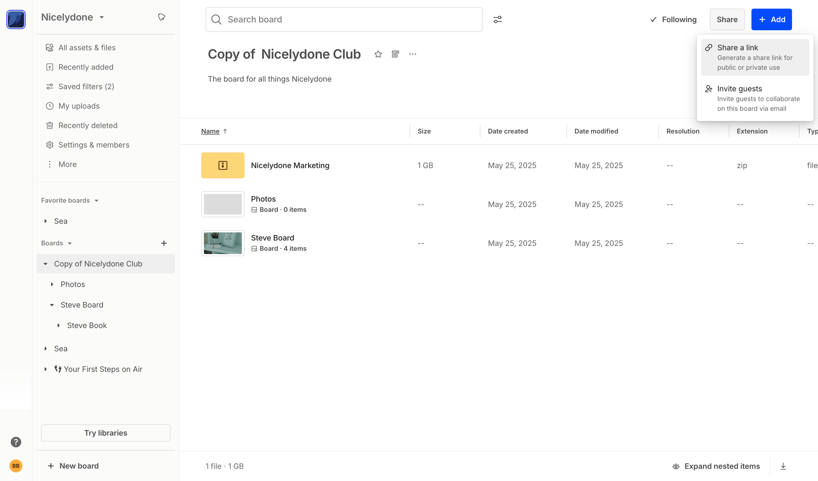
Task: Click the board description text
Action: click(269, 79)
